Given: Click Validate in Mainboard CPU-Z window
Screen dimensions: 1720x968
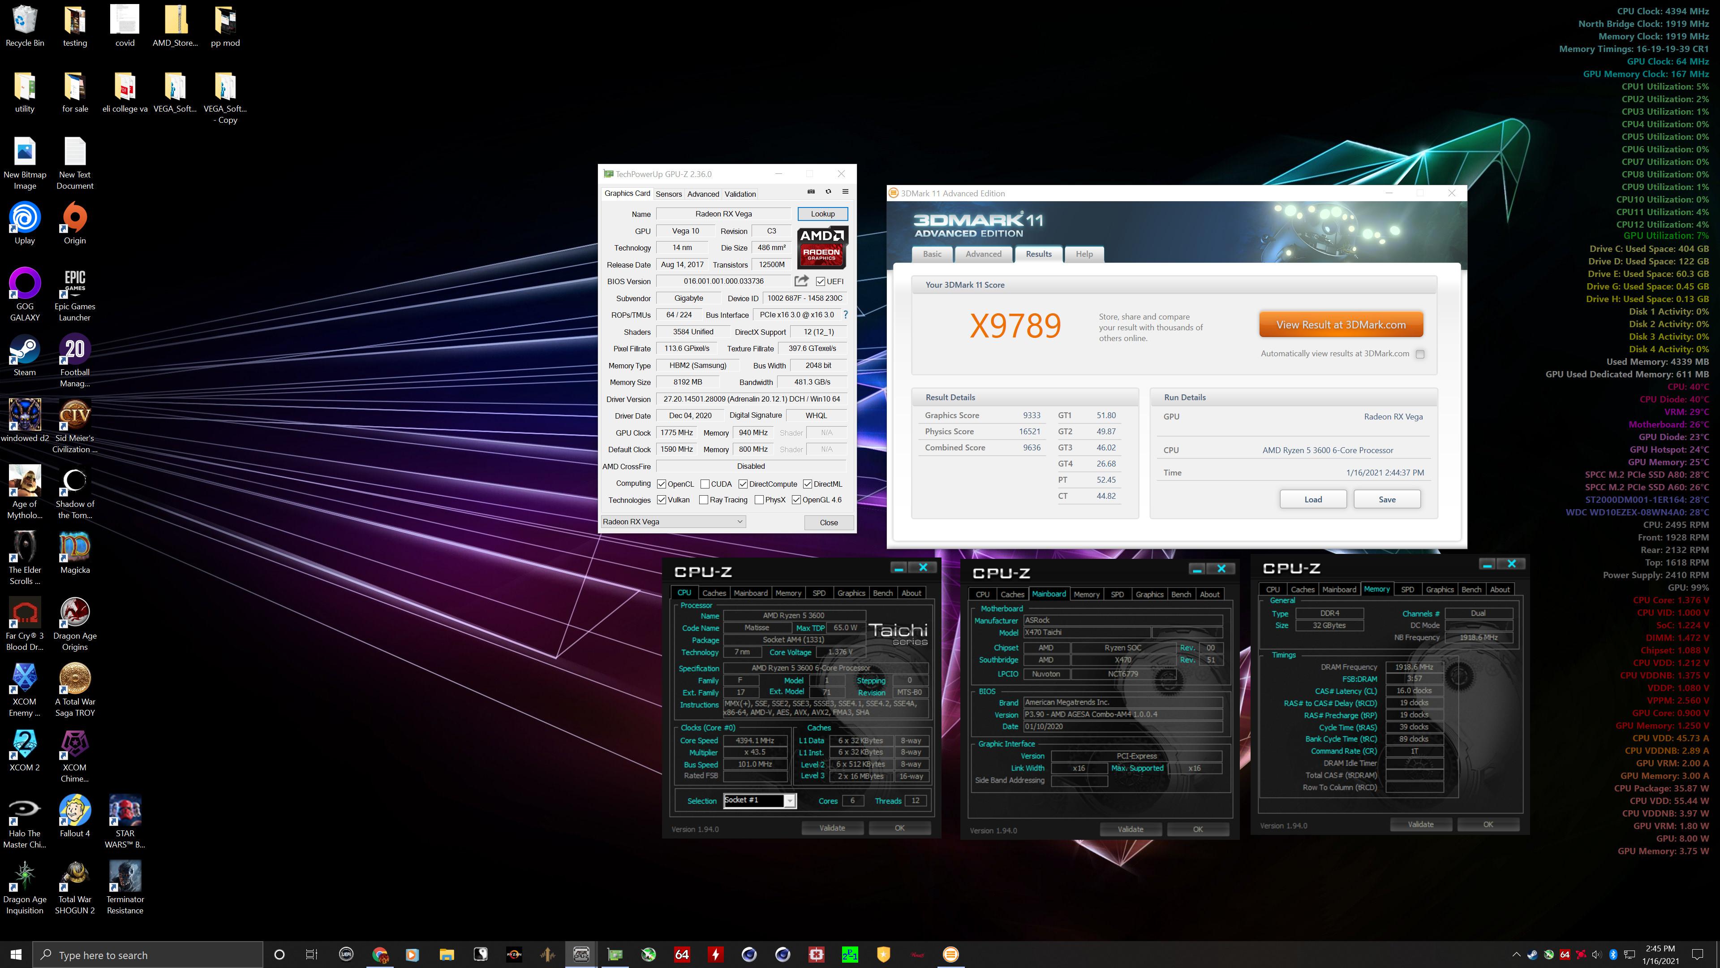Looking at the screenshot, I should pos(1131,829).
